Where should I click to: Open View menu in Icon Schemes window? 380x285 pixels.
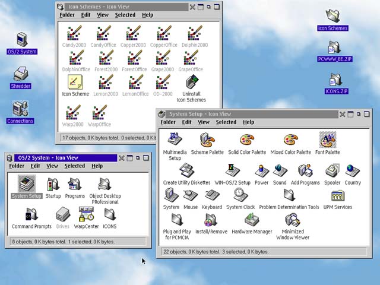tap(103, 15)
